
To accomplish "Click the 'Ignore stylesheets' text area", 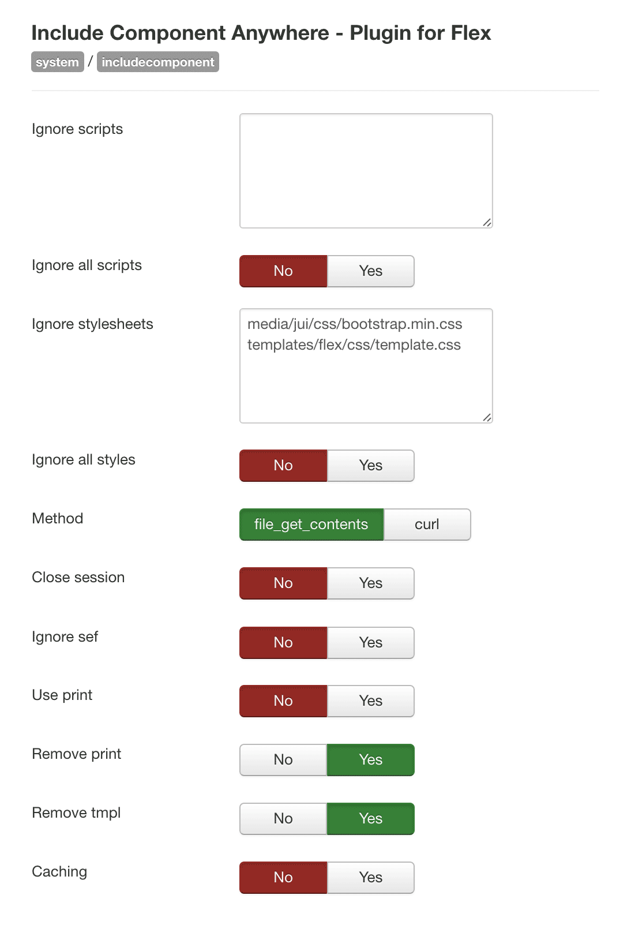I will point(366,381).
